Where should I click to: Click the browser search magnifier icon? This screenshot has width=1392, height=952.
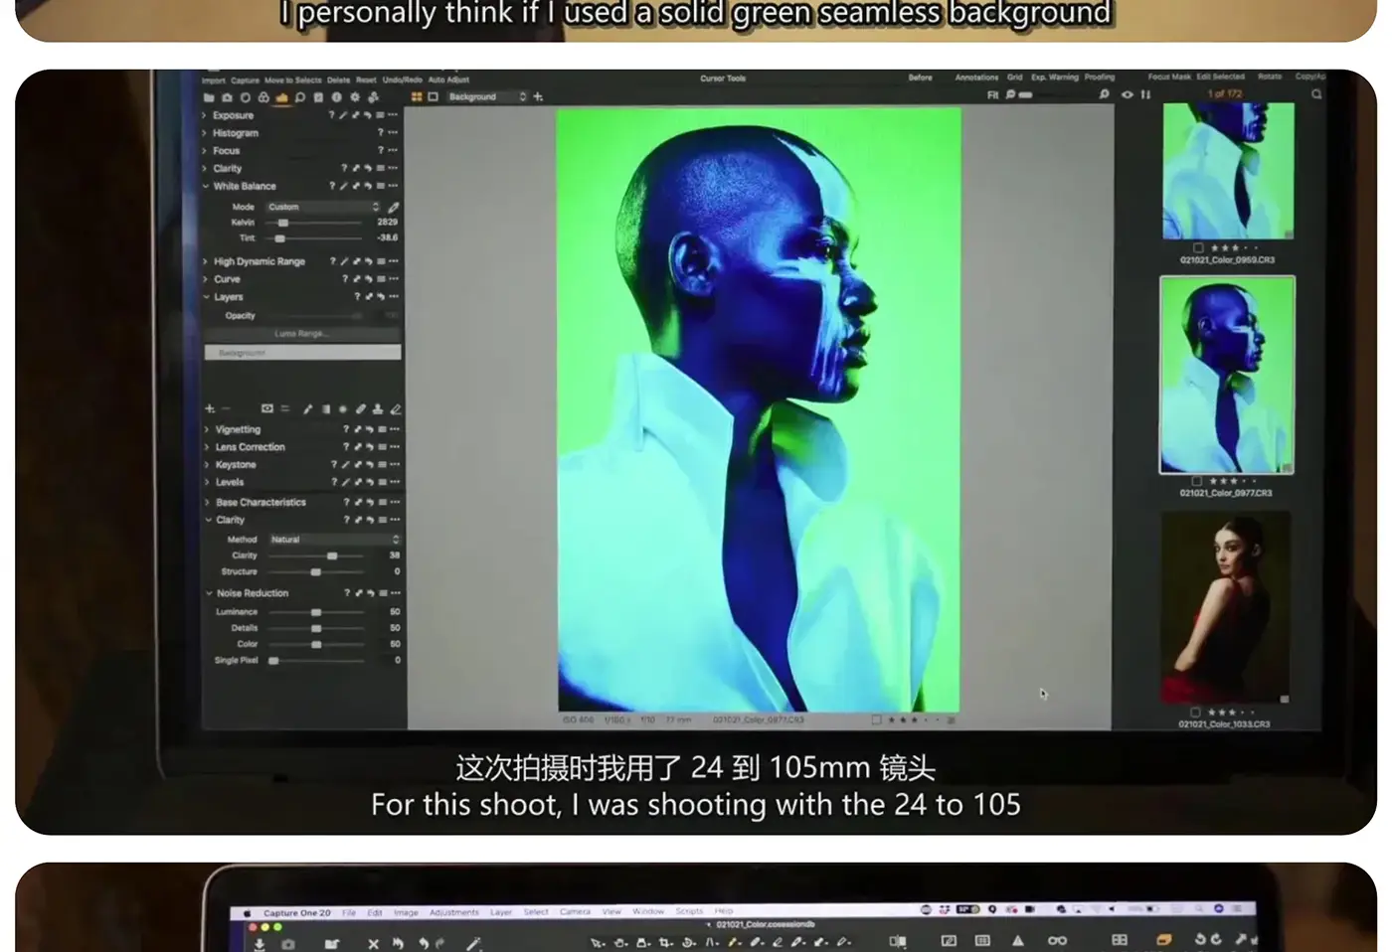[x=1316, y=94]
